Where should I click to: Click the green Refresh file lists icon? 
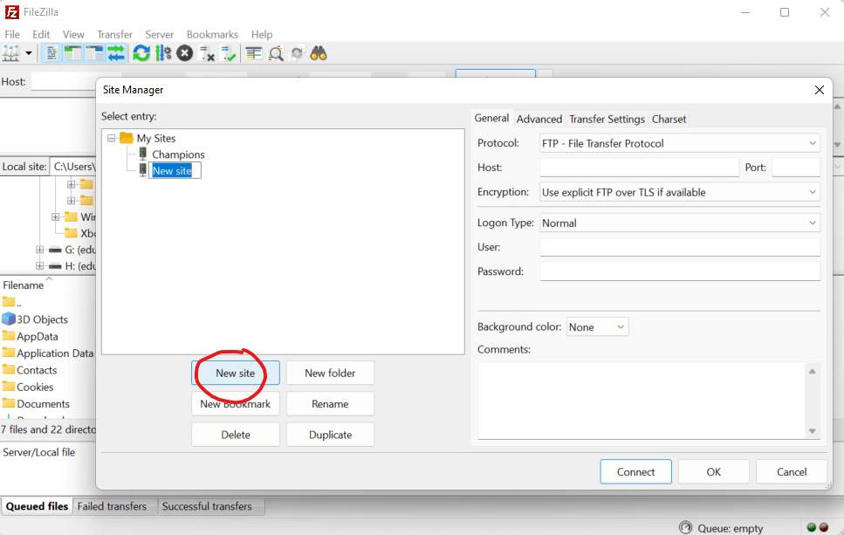pyautogui.click(x=141, y=53)
